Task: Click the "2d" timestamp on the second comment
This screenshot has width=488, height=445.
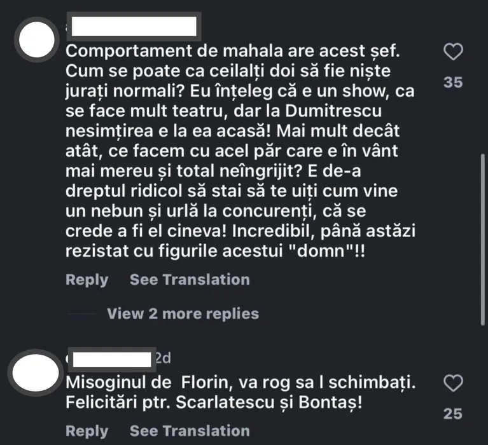Action: pos(163,359)
